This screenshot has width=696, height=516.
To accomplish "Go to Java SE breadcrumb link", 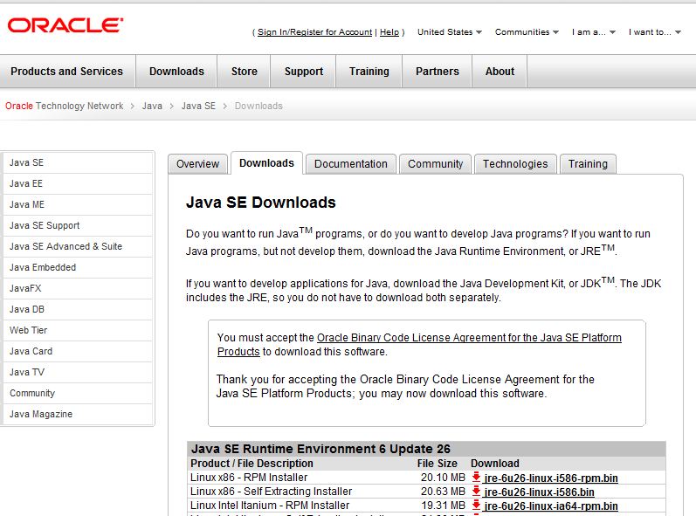I will click(198, 106).
